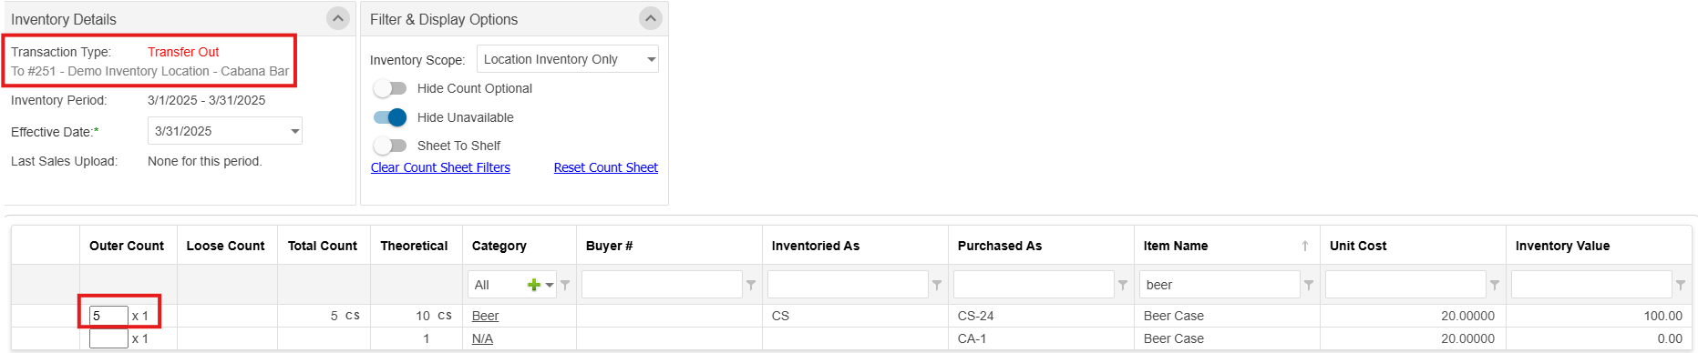Open the Inventory Scope dropdown
Viewport: 1698px width, 353px height.
point(567,59)
